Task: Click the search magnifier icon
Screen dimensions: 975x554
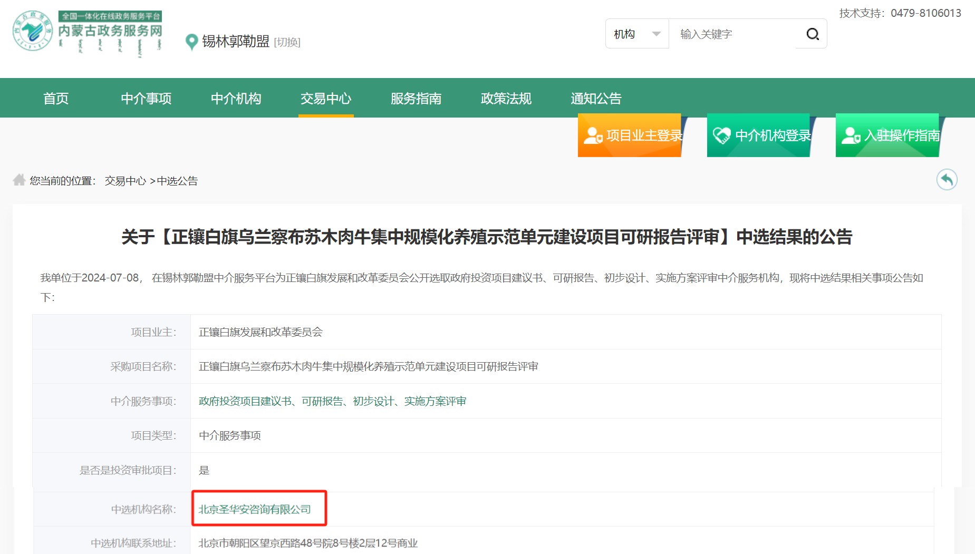Action: pos(813,34)
